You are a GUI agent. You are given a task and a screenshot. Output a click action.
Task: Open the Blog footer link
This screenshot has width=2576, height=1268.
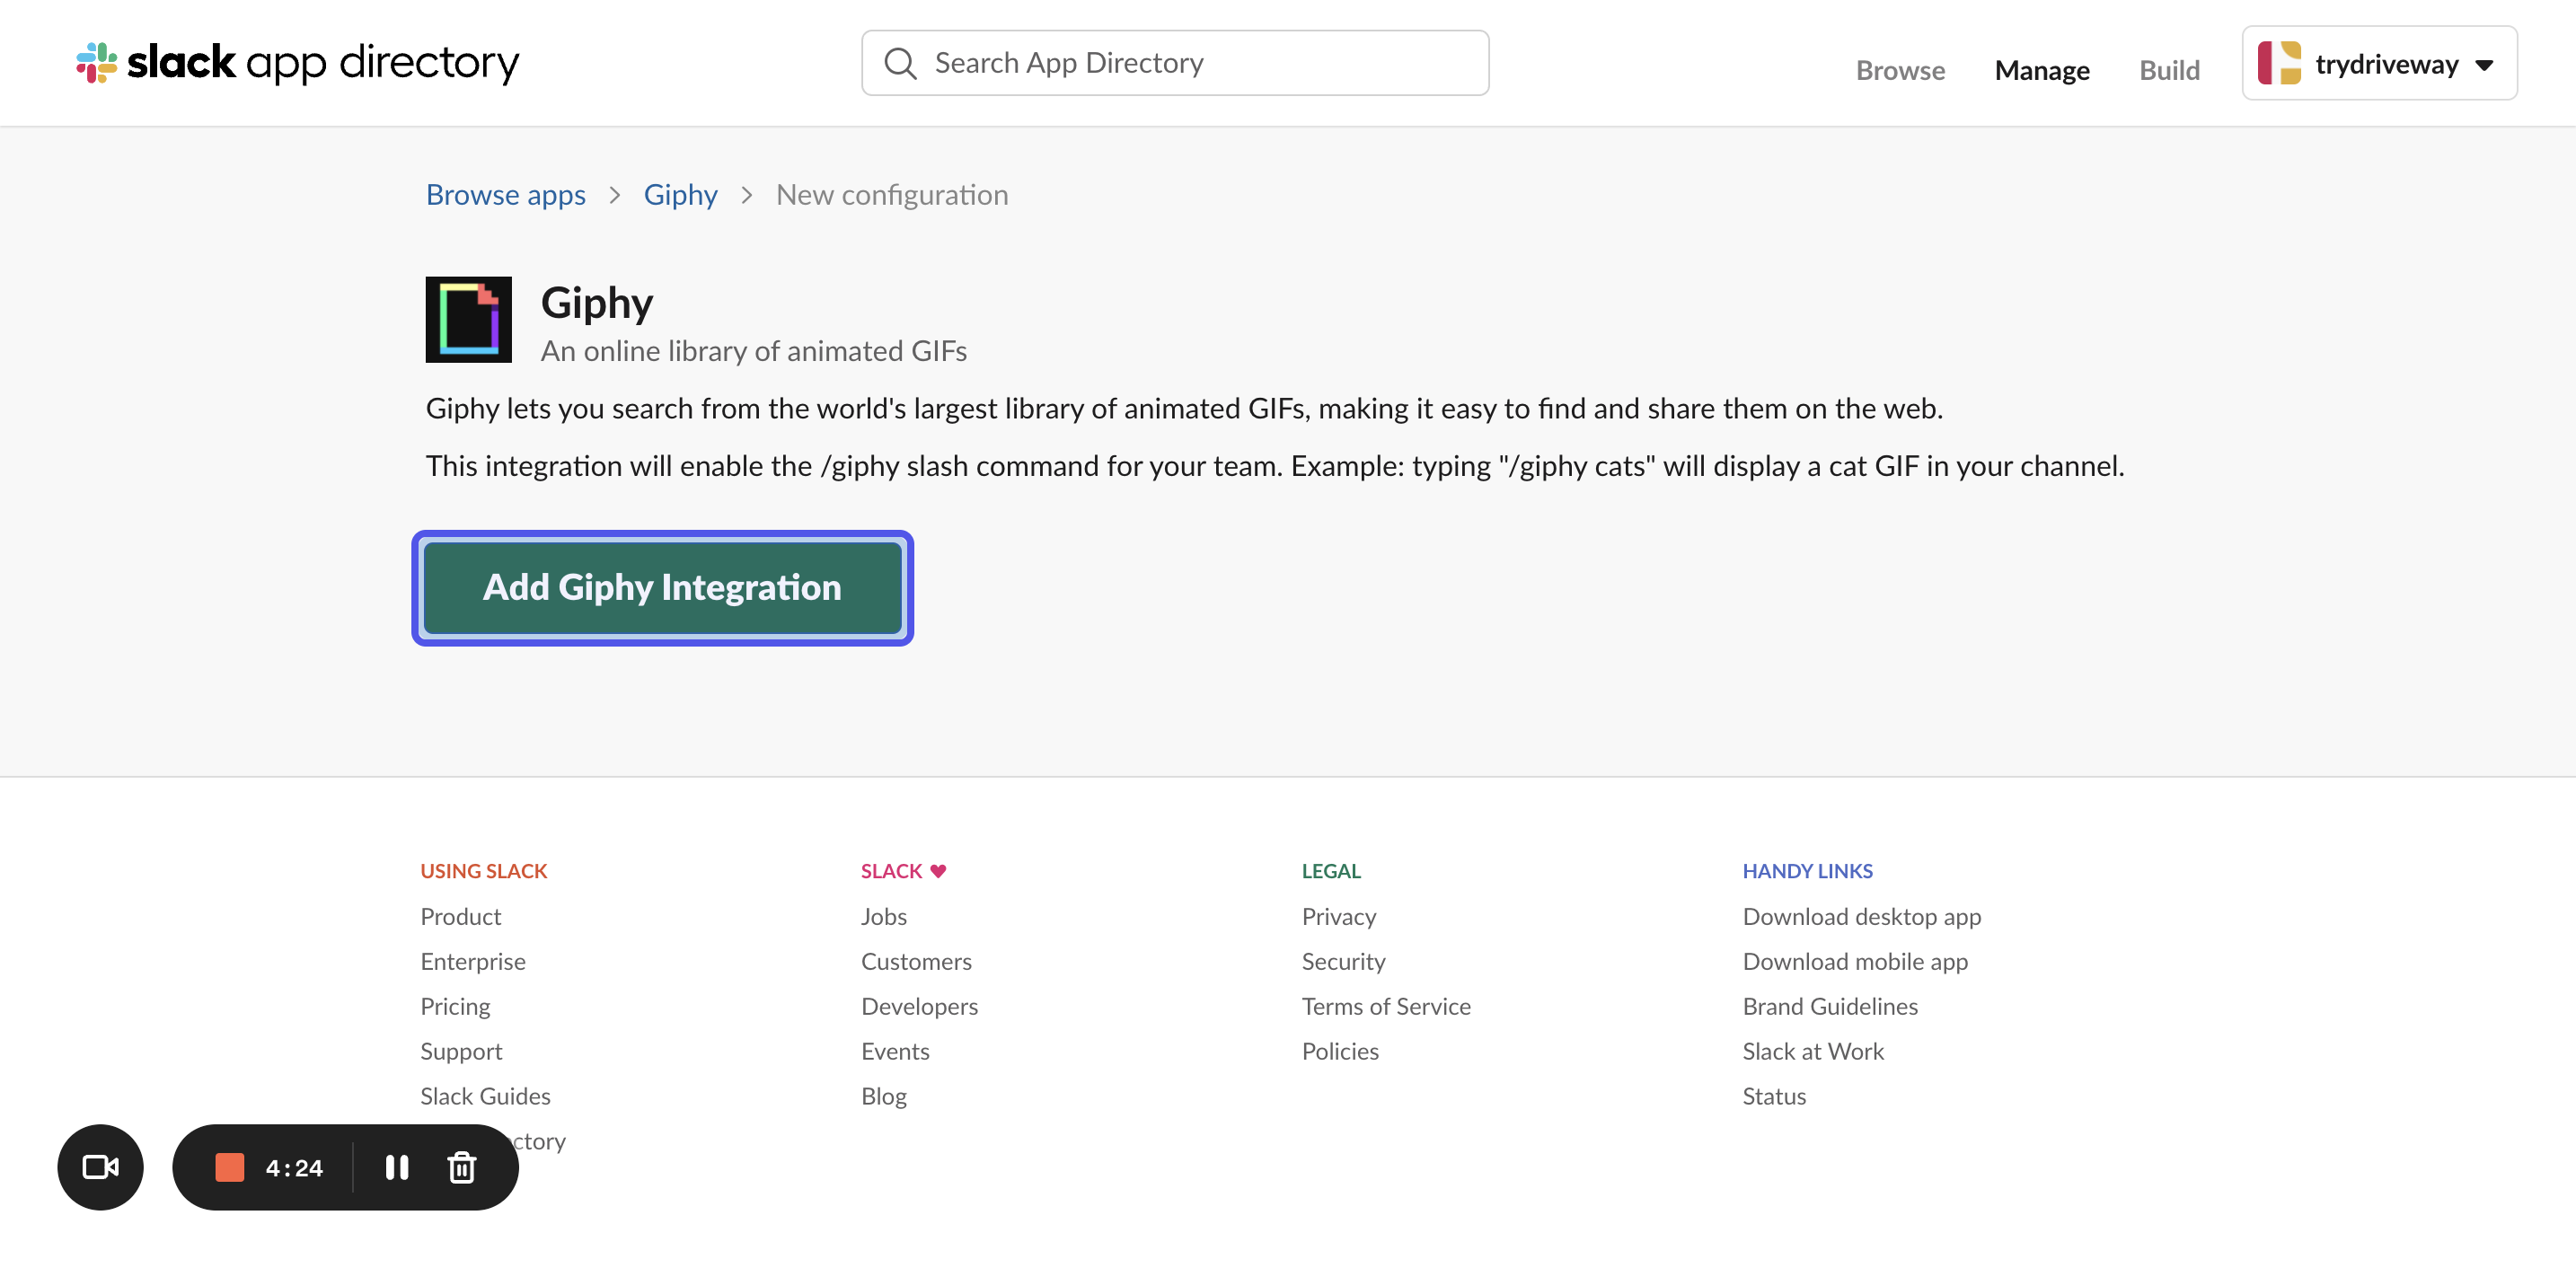(884, 1096)
